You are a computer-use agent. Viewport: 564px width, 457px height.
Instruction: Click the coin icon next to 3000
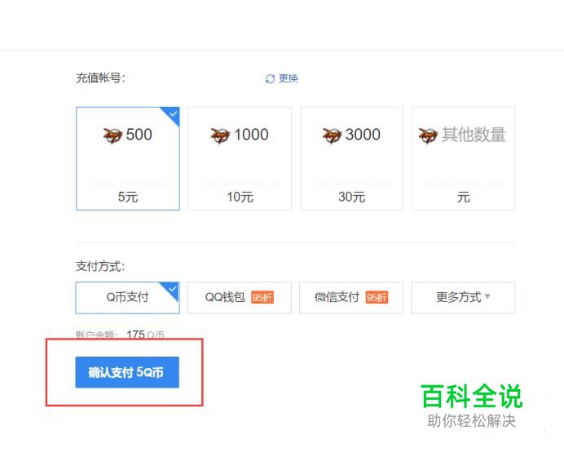(332, 135)
